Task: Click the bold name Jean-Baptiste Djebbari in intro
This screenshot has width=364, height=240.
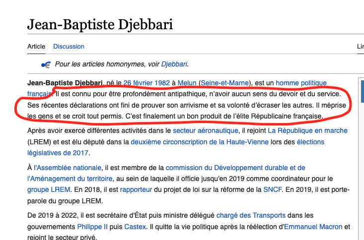Action: point(65,83)
